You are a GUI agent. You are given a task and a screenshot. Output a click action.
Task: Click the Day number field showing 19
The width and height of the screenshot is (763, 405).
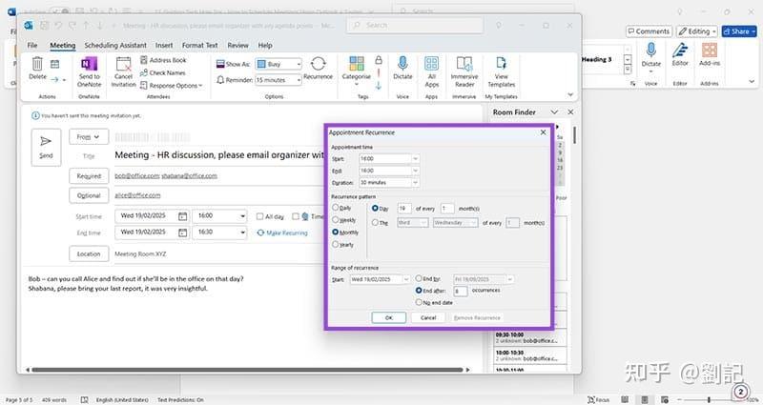pyautogui.click(x=404, y=208)
